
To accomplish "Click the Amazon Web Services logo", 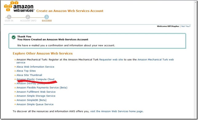I will pyautogui.click(x=19, y=6).
